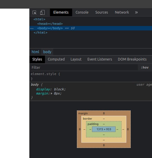Show more DevTools tabs via chevron
Image resolution: width=152 pixels, height=158 pixels.
pyautogui.click(x=136, y=12)
